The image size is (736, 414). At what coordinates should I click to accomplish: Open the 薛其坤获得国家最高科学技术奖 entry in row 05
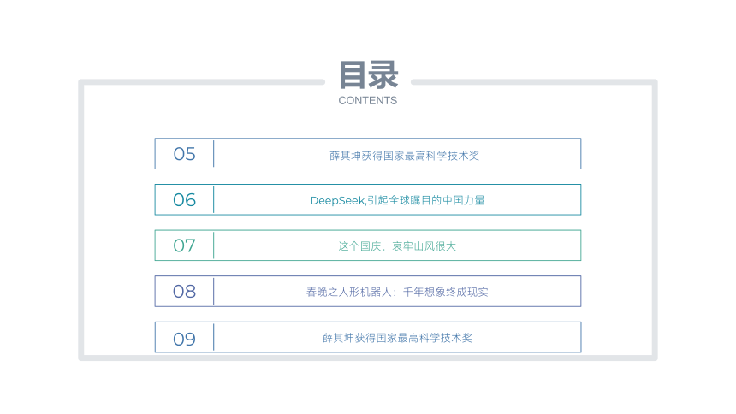point(404,156)
